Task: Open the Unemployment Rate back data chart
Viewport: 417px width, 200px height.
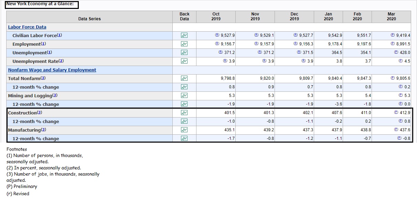Action: click(x=184, y=61)
